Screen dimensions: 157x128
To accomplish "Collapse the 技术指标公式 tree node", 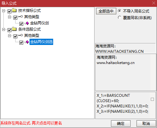I will click(3, 11).
